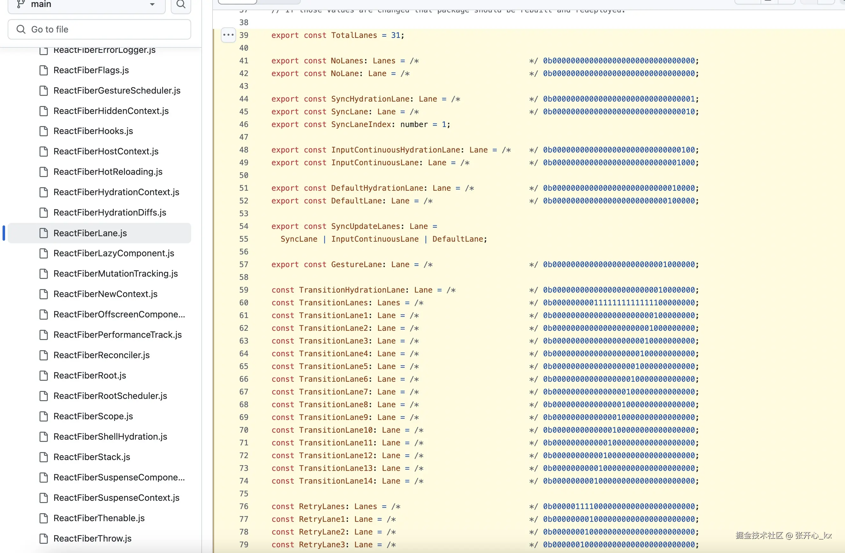Click line number 57 in the gutter
Viewport: 845px width, 553px height.
point(243,265)
